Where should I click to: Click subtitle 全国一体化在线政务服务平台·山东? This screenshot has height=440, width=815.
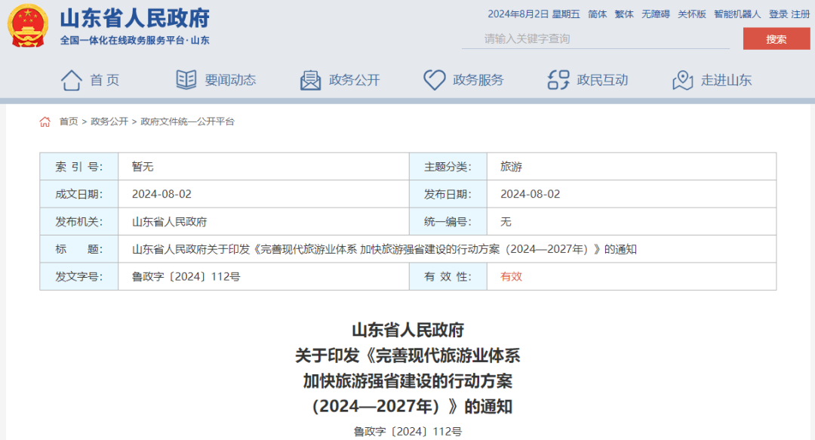pos(134,40)
